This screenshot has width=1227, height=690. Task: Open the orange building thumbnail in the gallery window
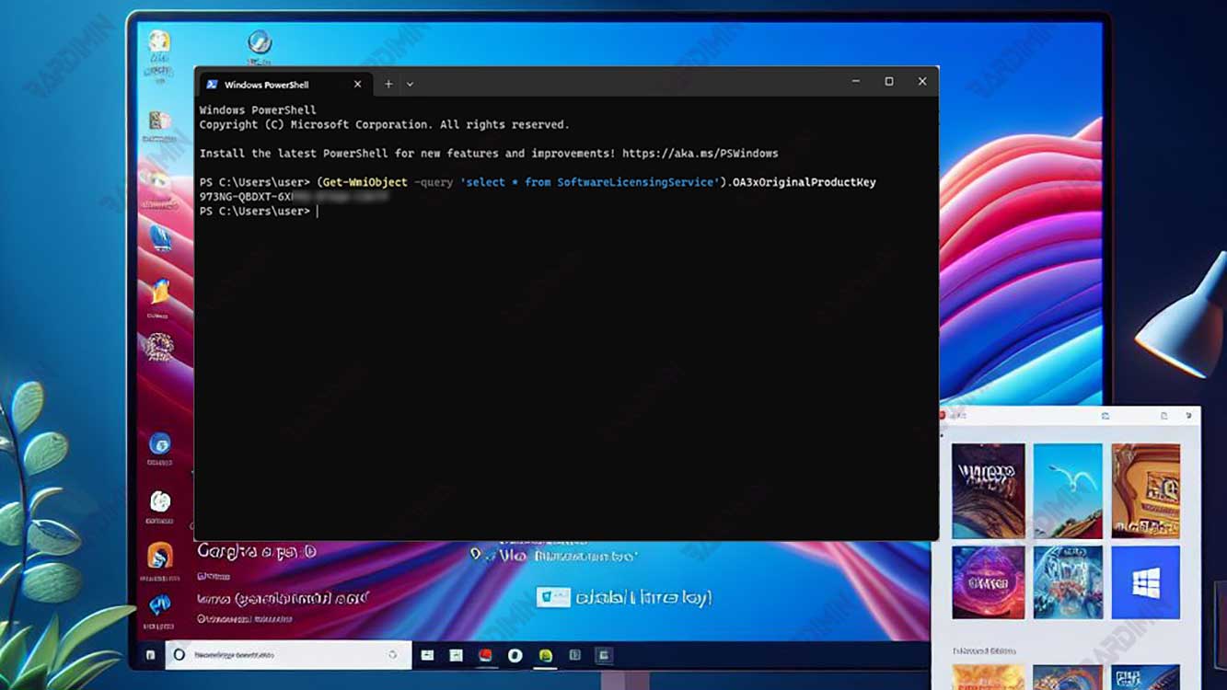[x=1145, y=491]
